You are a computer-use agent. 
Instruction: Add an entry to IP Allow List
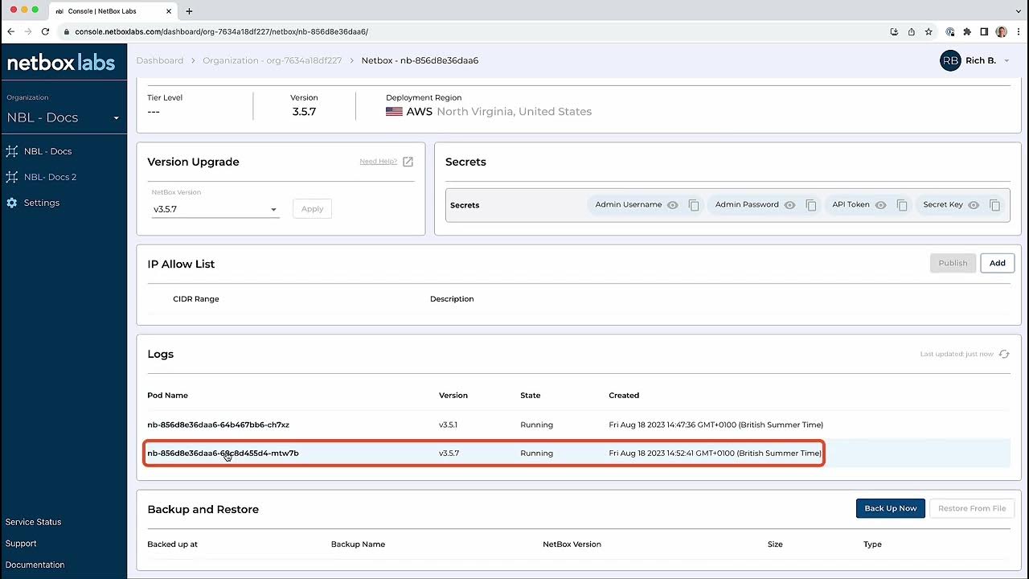[x=997, y=263]
